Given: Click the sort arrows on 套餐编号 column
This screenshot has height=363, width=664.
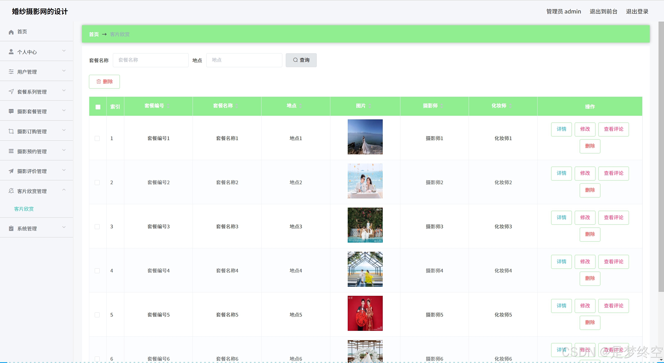Looking at the screenshot, I should point(168,106).
